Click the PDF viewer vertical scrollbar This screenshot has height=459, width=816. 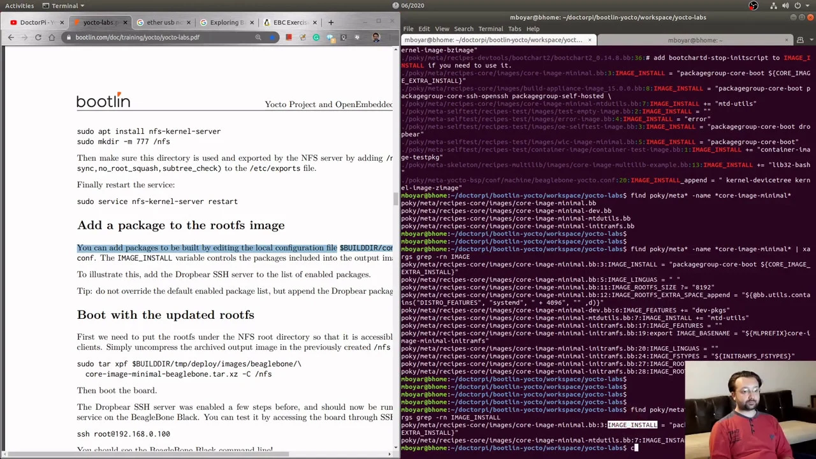coord(396,198)
